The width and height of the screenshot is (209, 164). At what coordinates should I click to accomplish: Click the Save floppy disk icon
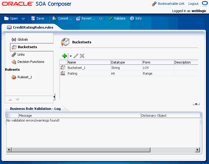tap(33, 18)
